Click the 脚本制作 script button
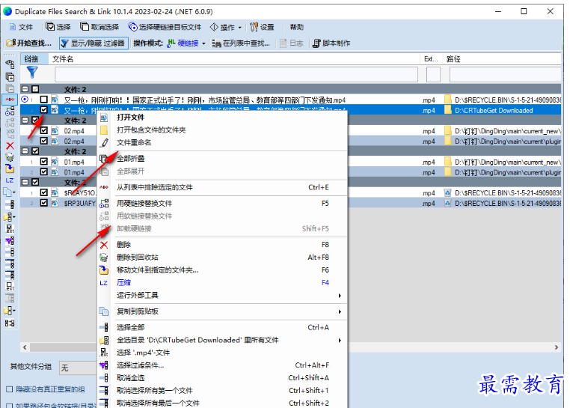Screen dimensions: 570x408 pyautogui.click(x=331, y=43)
